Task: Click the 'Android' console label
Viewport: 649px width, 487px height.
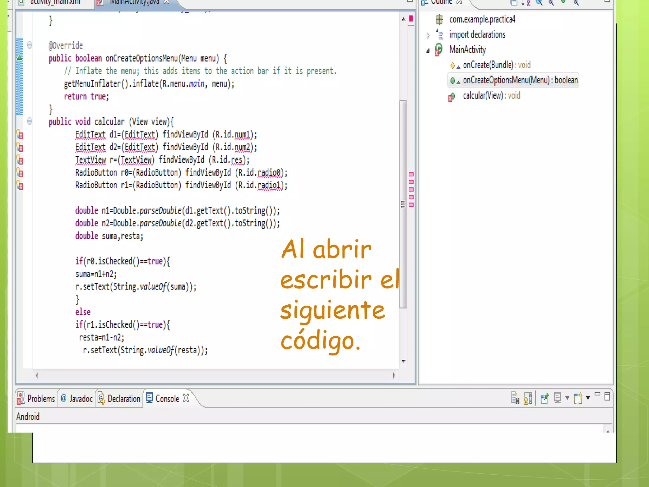Action: [x=28, y=416]
